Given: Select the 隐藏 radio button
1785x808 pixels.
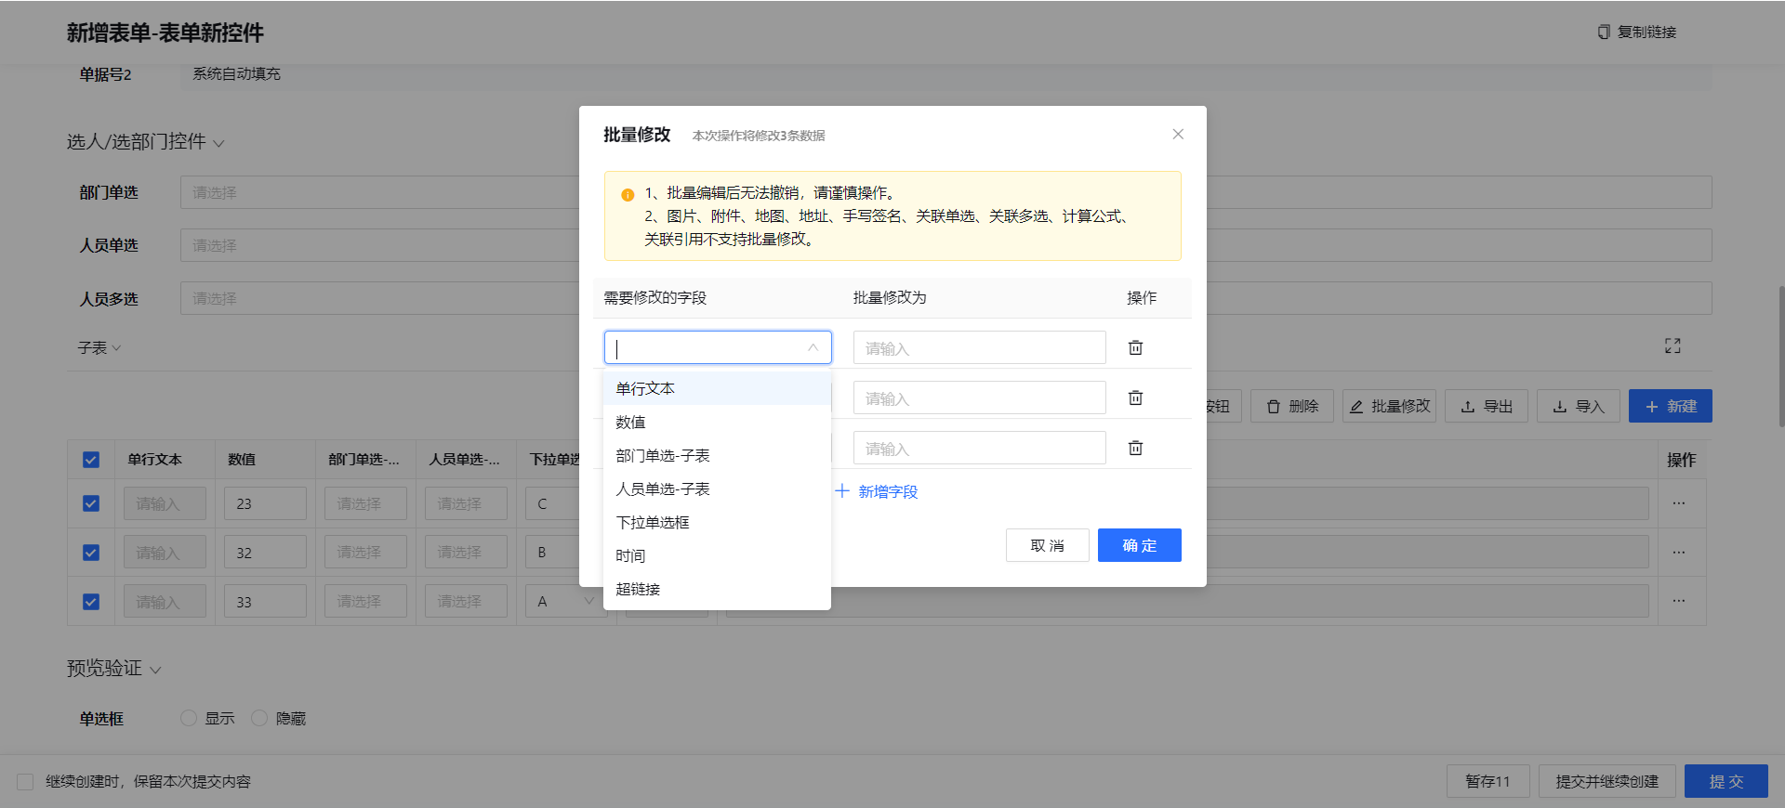Looking at the screenshot, I should click(259, 718).
